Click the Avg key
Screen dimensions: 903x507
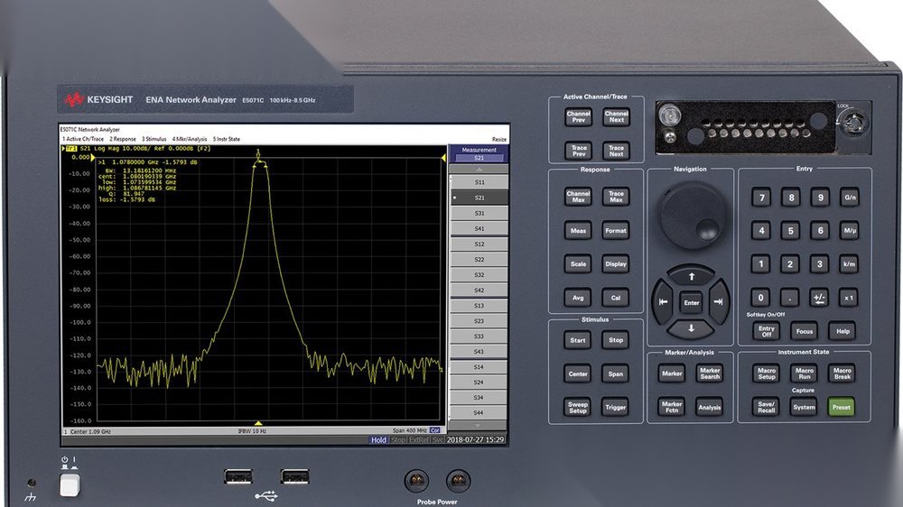(x=578, y=298)
